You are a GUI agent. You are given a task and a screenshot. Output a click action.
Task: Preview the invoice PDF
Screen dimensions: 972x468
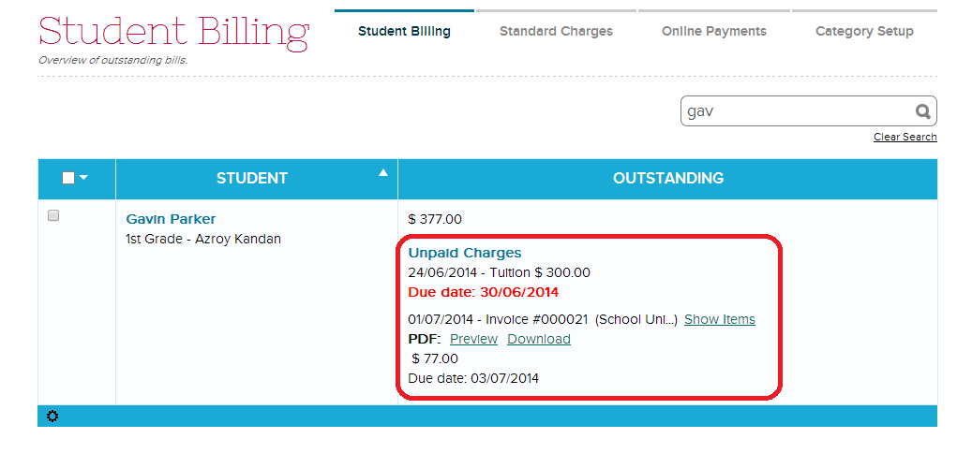pyautogui.click(x=473, y=339)
